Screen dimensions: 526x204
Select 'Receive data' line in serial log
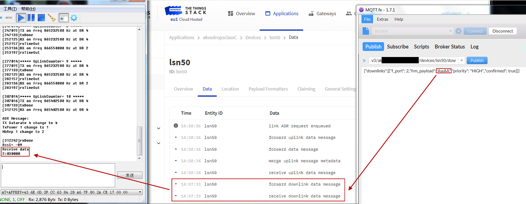point(15,149)
